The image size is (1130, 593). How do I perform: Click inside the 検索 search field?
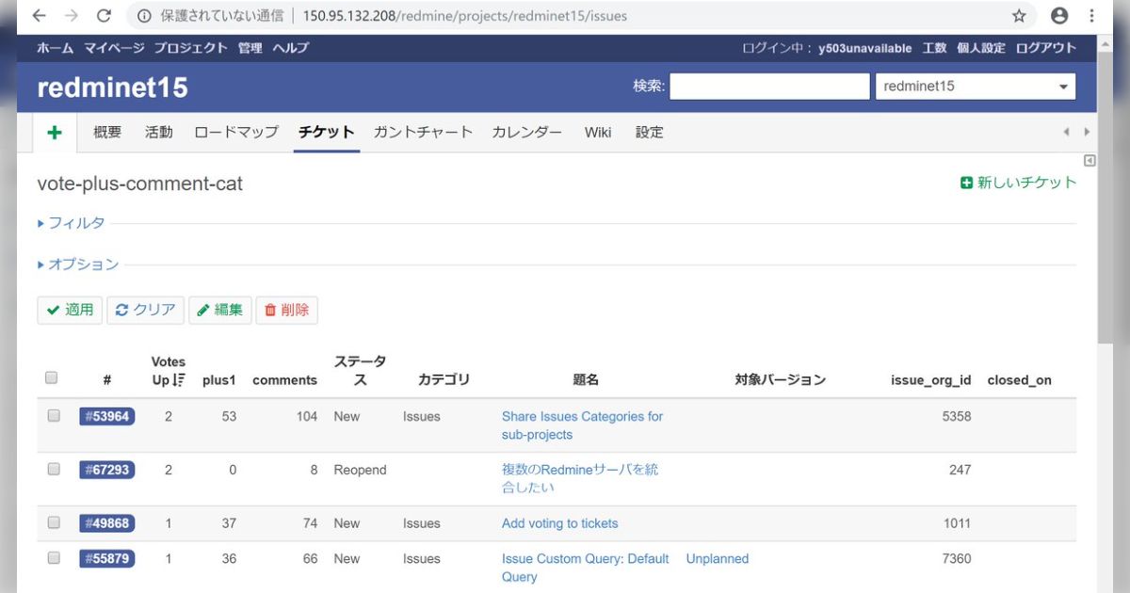pyautogui.click(x=769, y=86)
